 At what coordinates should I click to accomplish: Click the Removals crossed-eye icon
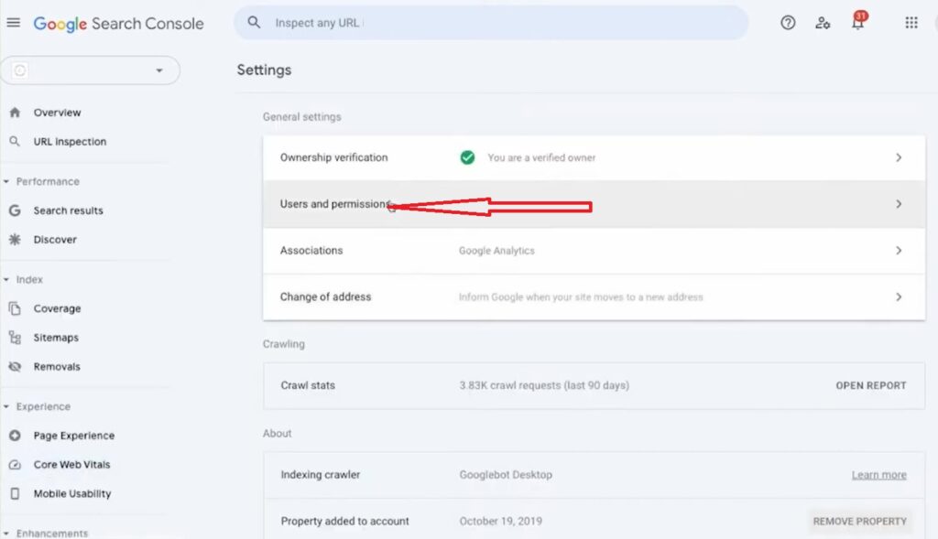click(x=15, y=366)
